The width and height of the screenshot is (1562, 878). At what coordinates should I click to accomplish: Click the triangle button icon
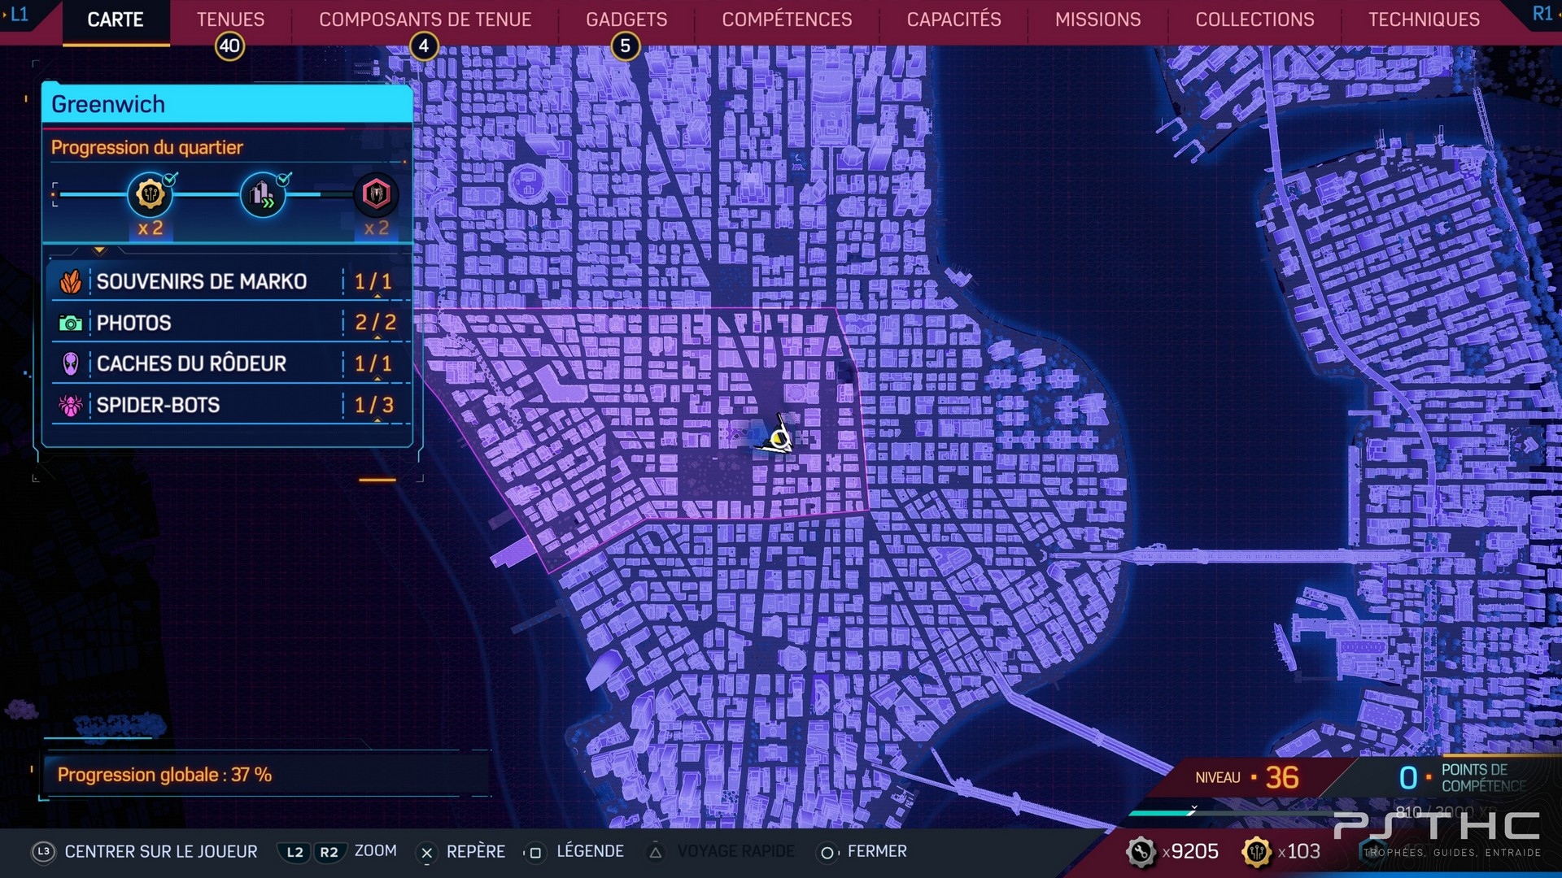pyautogui.click(x=656, y=852)
